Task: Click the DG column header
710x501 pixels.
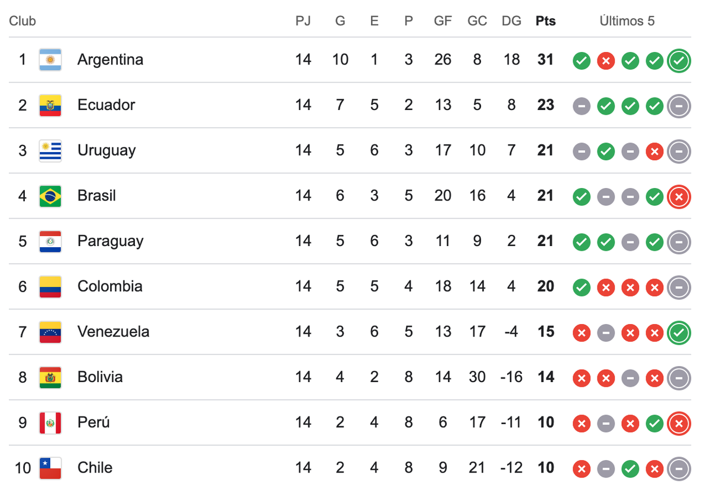Action: (x=512, y=21)
